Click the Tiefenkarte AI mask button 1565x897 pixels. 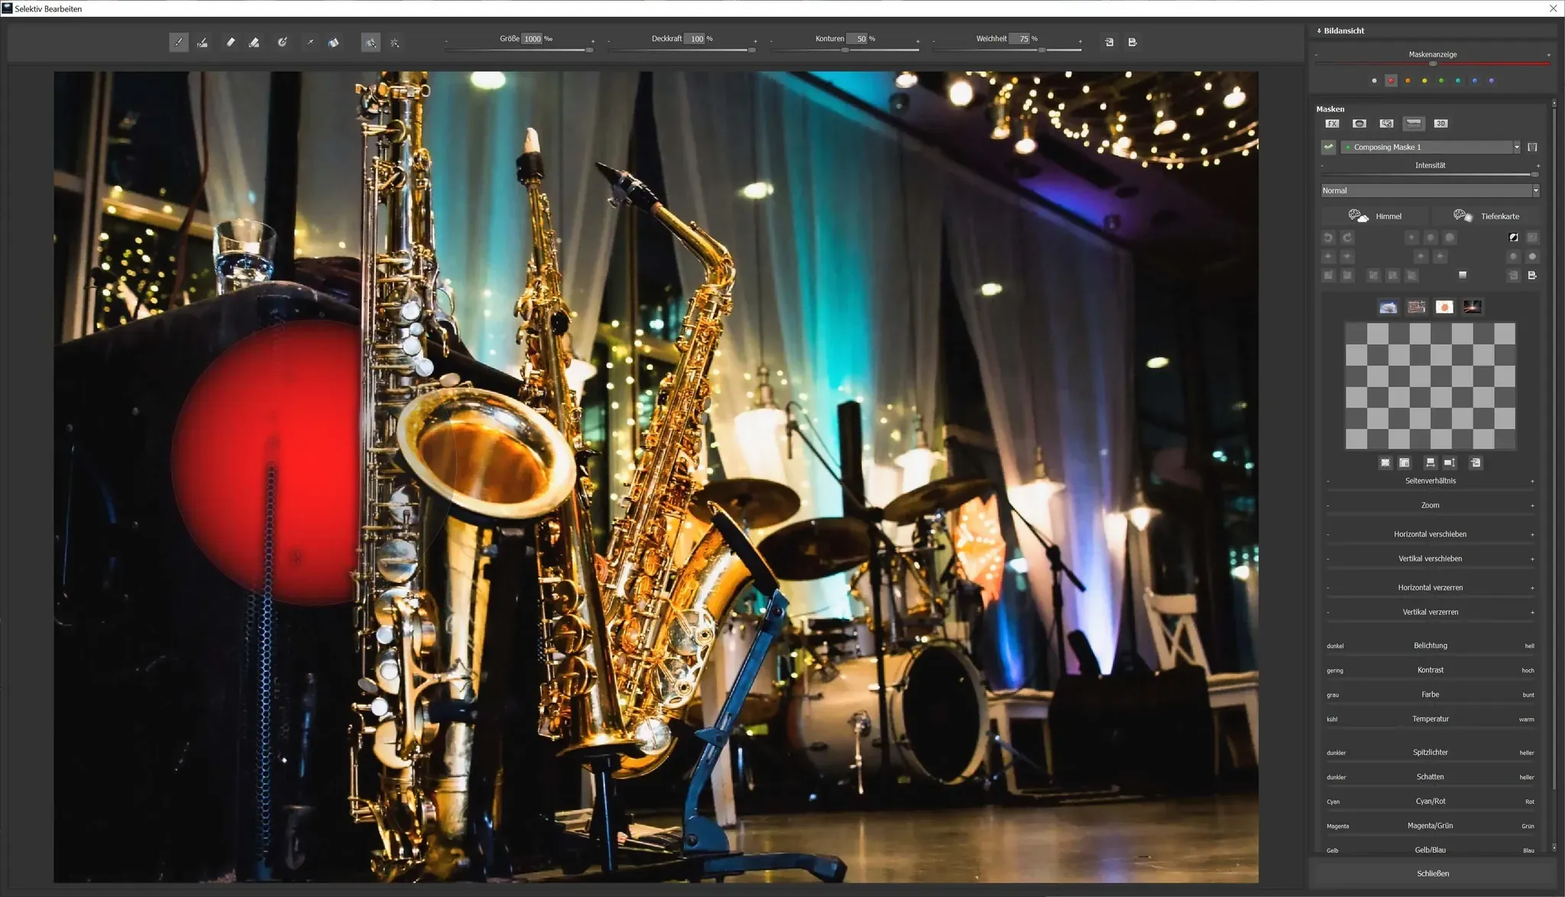pos(1486,216)
